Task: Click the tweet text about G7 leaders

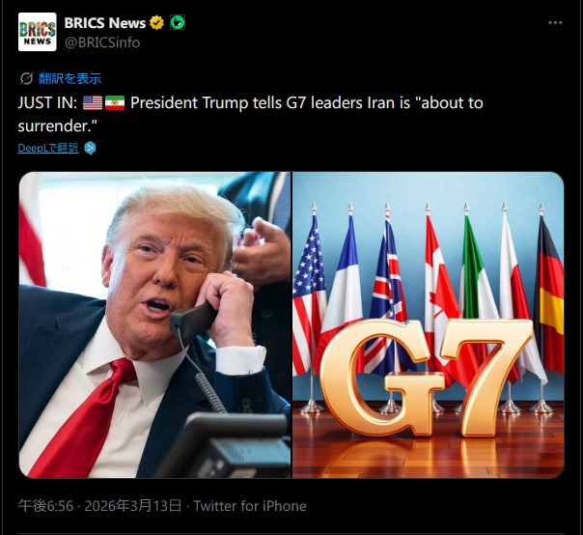Action: pos(250,114)
